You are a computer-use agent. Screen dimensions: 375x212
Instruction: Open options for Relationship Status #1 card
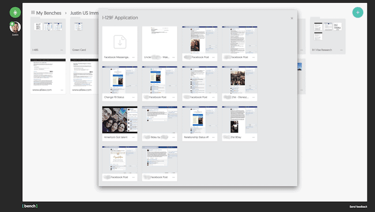click(213, 137)
